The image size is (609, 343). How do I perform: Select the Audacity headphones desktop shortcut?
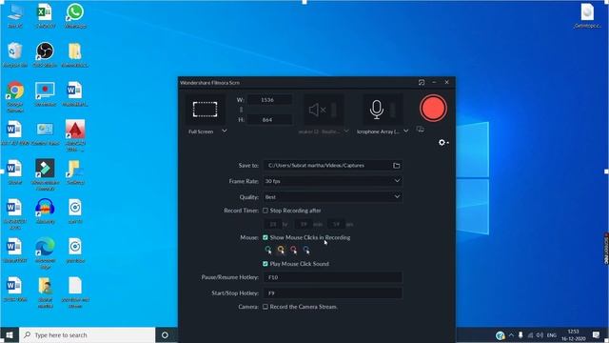point(45,211)
